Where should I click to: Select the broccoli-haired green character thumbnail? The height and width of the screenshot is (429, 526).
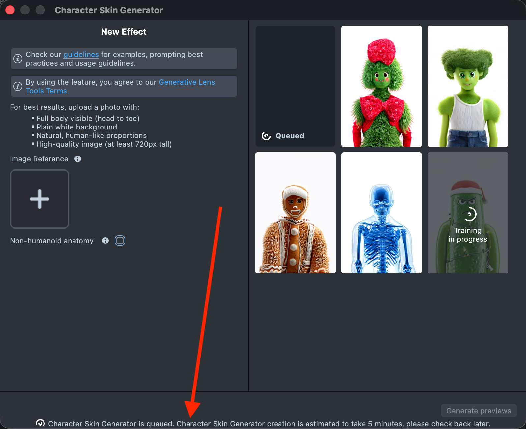(x=468, y=86)
